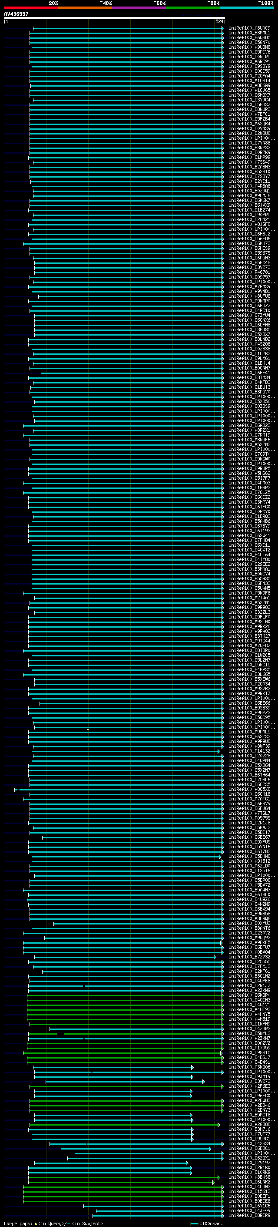This screenshot has width=278, height=1227.
Task: Click hit label UniRef100_Q0CC59
Action: pyautogui.click(x=249, y=71)
